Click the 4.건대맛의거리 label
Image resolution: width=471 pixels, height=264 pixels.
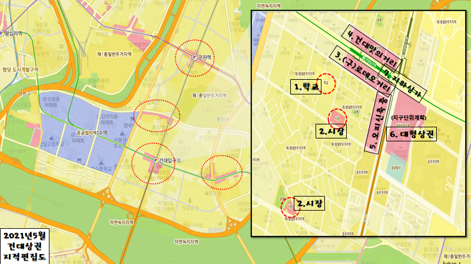372,47
